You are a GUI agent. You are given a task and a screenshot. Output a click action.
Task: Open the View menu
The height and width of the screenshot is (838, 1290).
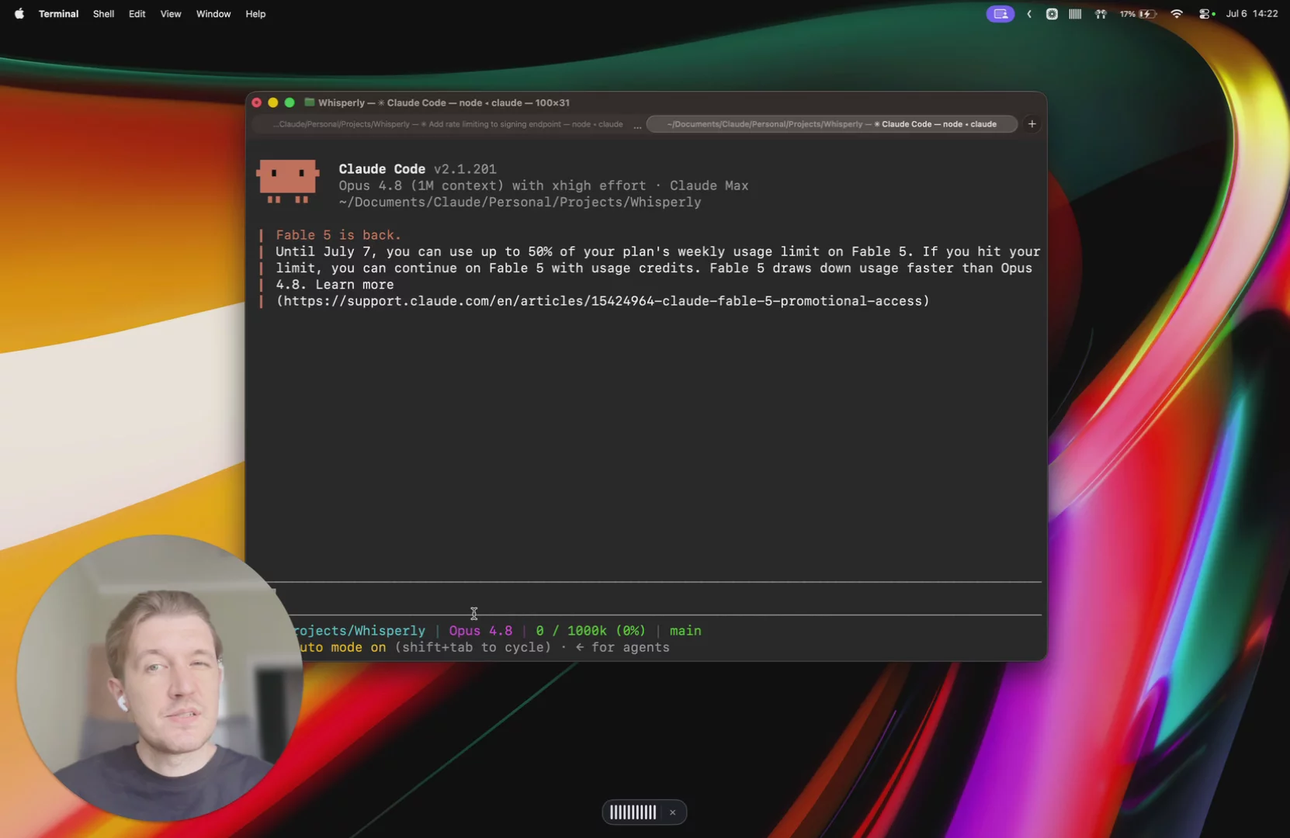tap(171, 14)
